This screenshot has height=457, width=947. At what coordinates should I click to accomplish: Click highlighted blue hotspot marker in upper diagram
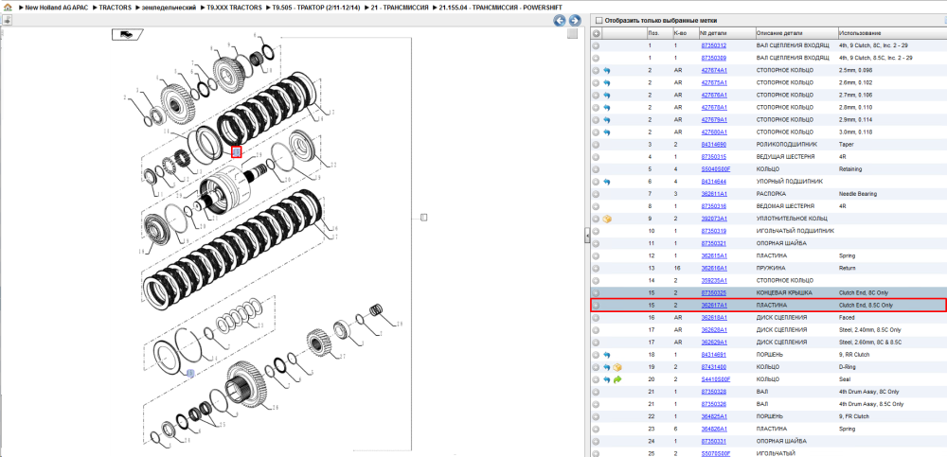tap(237, 152)
